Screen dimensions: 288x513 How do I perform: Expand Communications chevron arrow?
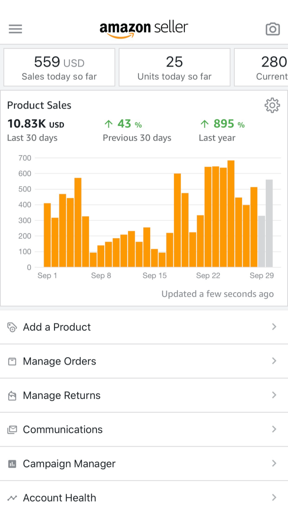(274, 429)
